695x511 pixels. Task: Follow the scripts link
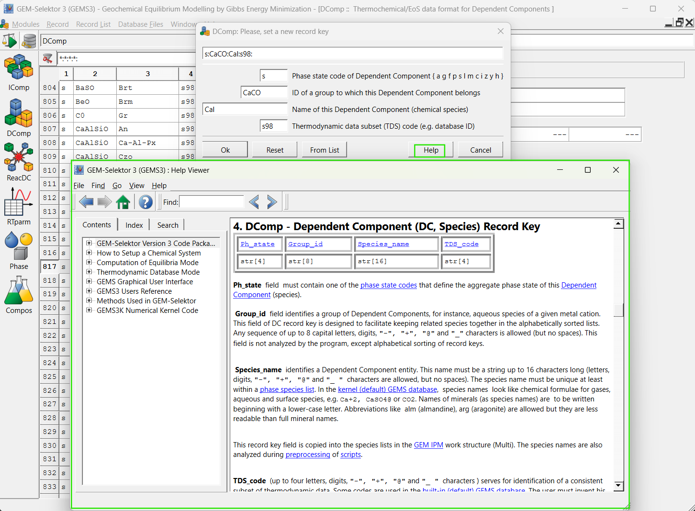(x=351, y=455)
